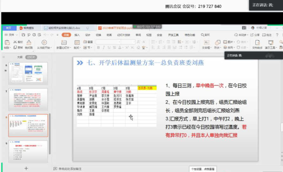283x172 pixels.
Task: Open the 插入 ribbon tab
Action: point(77,35)
